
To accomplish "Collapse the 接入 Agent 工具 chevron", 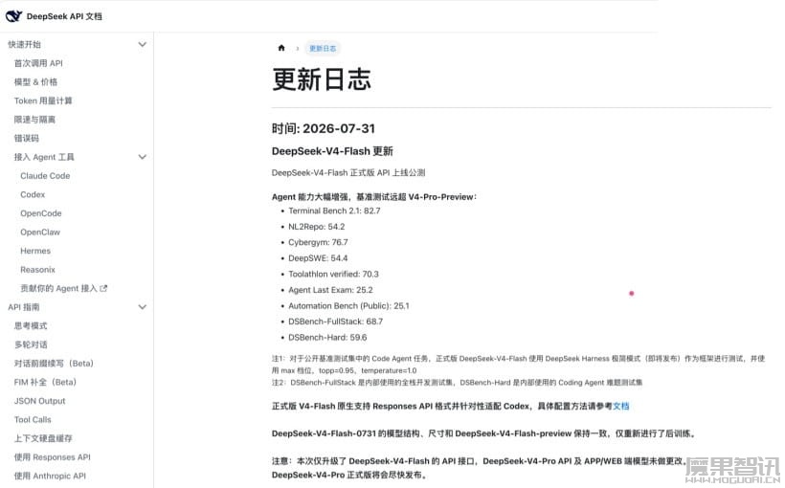I will click(143, 157).
